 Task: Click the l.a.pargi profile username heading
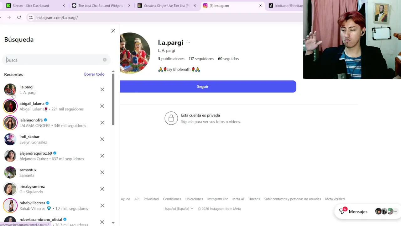click(x=170, y=42)
